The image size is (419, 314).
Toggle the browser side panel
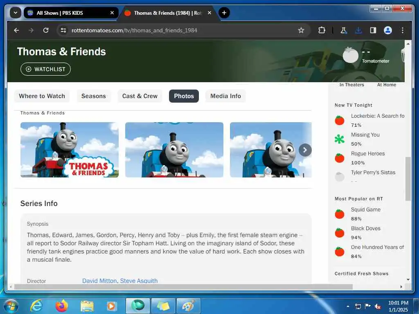[x=373, y=30]
